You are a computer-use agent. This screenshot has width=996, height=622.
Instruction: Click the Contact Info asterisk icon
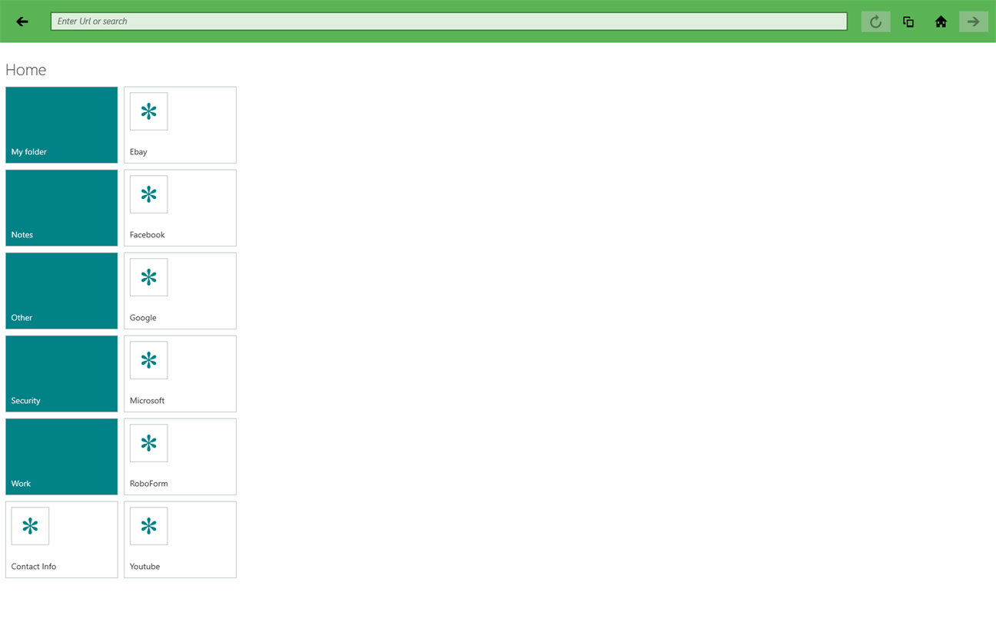click(30, 526)
